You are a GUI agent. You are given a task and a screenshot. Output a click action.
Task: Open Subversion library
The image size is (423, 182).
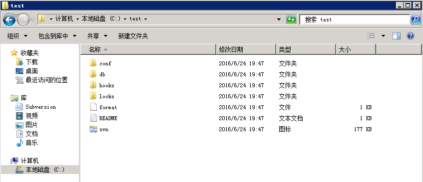pyautogui.click(x=41, y=107)
